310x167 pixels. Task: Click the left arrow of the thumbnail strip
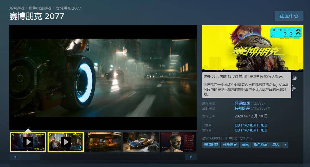pyautogui.click(x=15, y=157)
